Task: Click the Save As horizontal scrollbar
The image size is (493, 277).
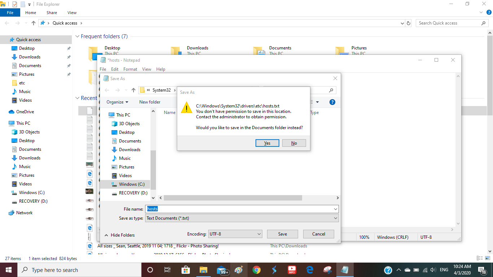Action: [233, 198]
